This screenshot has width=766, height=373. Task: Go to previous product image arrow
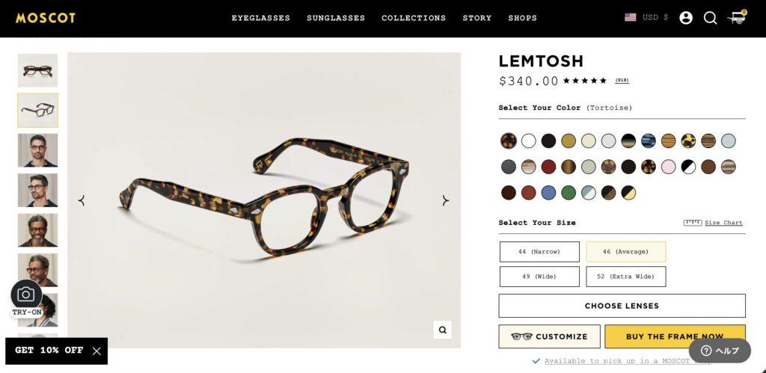82,200
